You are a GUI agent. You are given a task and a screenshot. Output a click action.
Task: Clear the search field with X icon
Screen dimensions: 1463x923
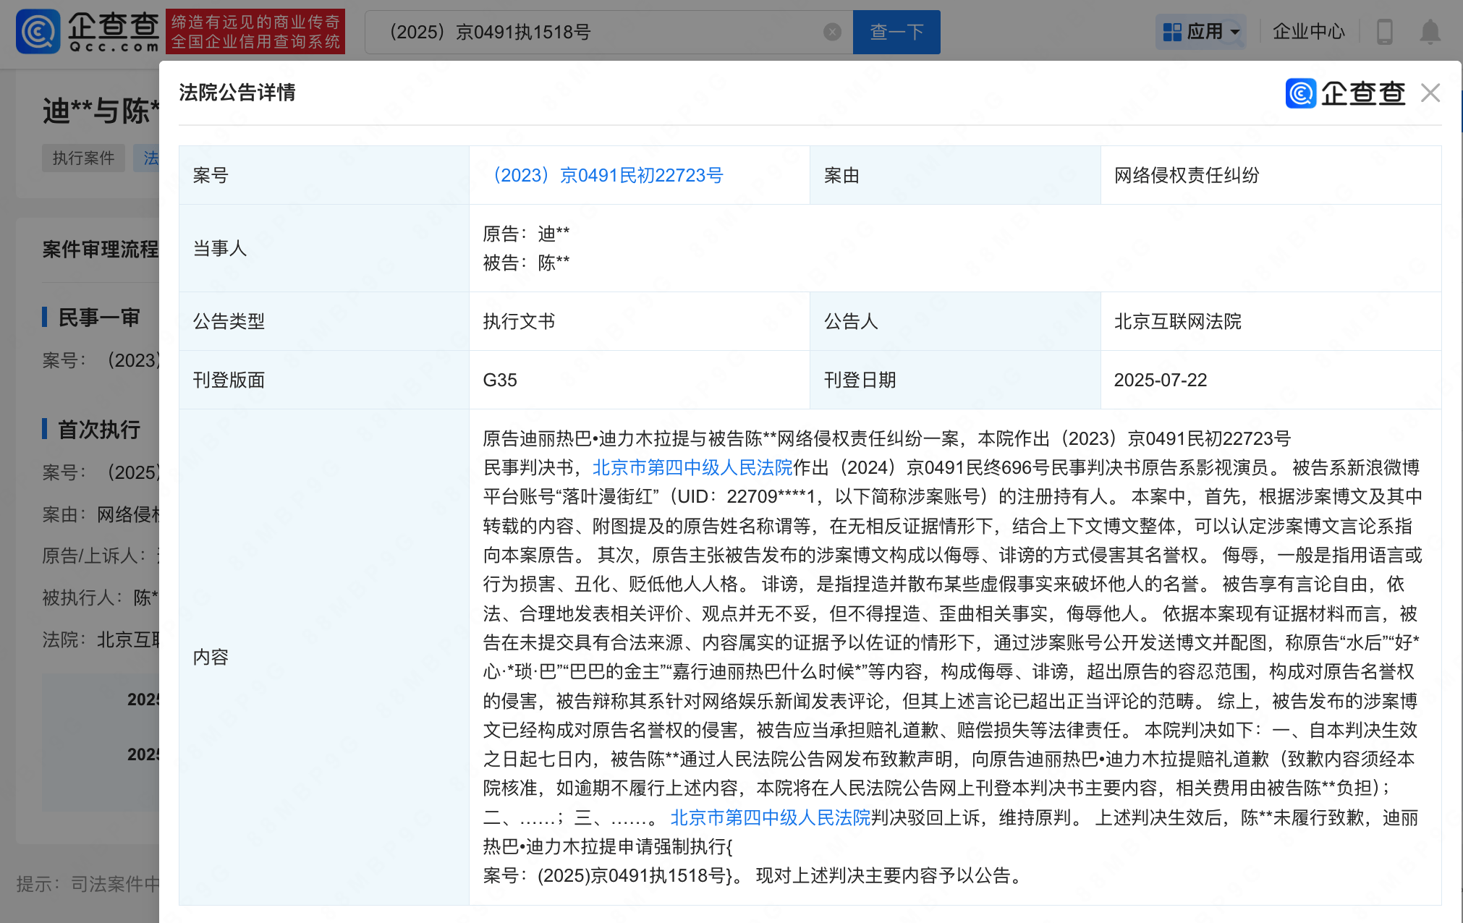coord(832,32)
